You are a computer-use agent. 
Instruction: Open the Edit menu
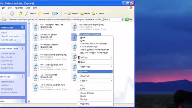coord(3,8)
